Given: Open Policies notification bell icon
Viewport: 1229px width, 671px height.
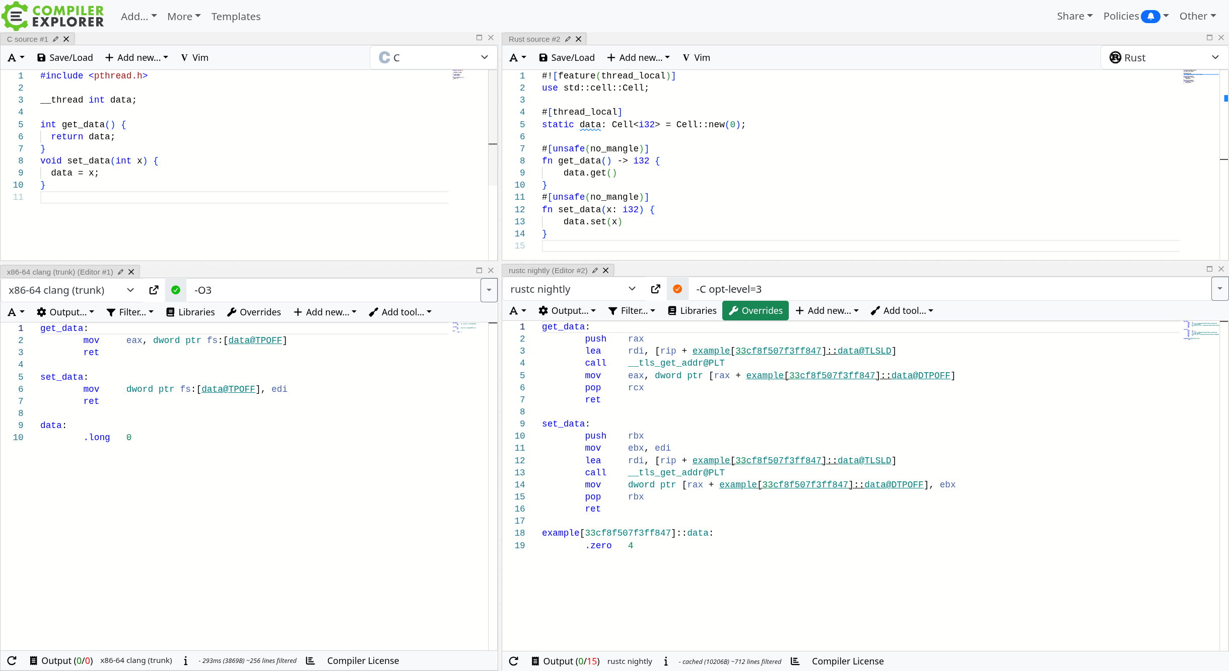Looking at the screenshot, I should [1150, 17].
